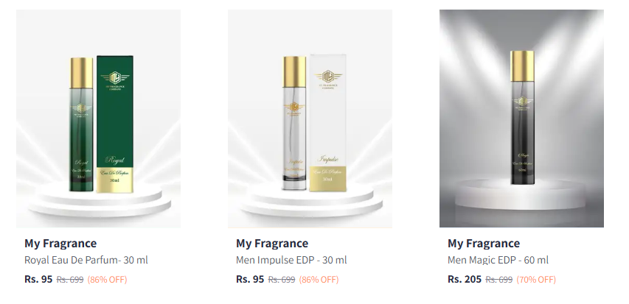The width and height of the screenshot is (629, 304).
Task: Click the black Magic perfume bottle
Action: 522,117
